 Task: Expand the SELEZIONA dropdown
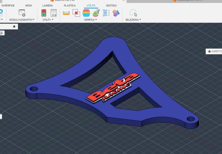coord(133,20)
